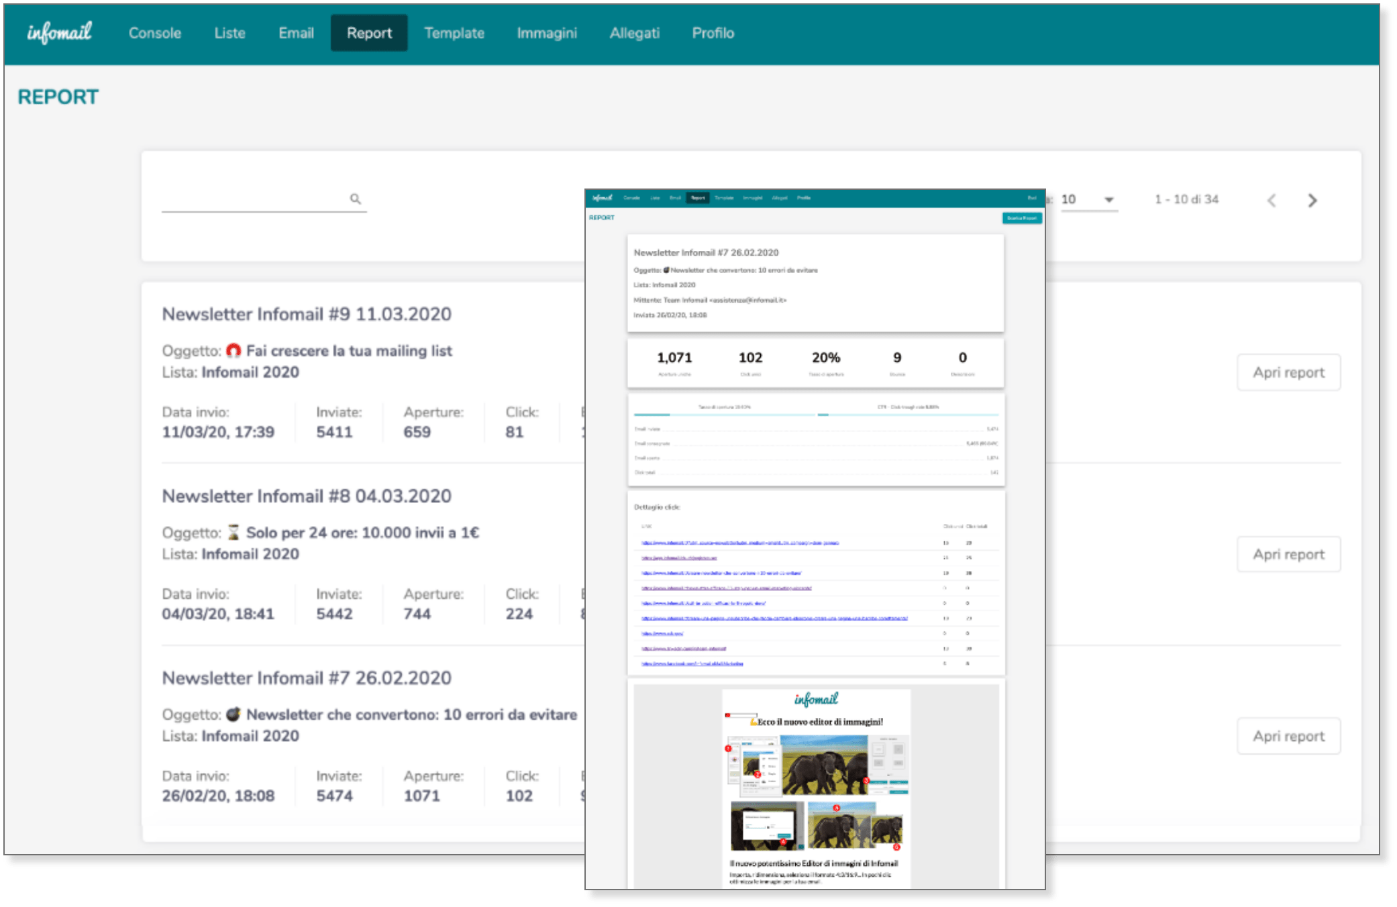Click Inviate value 5474
Screen dimensions: 1397x907
(334, 796)
